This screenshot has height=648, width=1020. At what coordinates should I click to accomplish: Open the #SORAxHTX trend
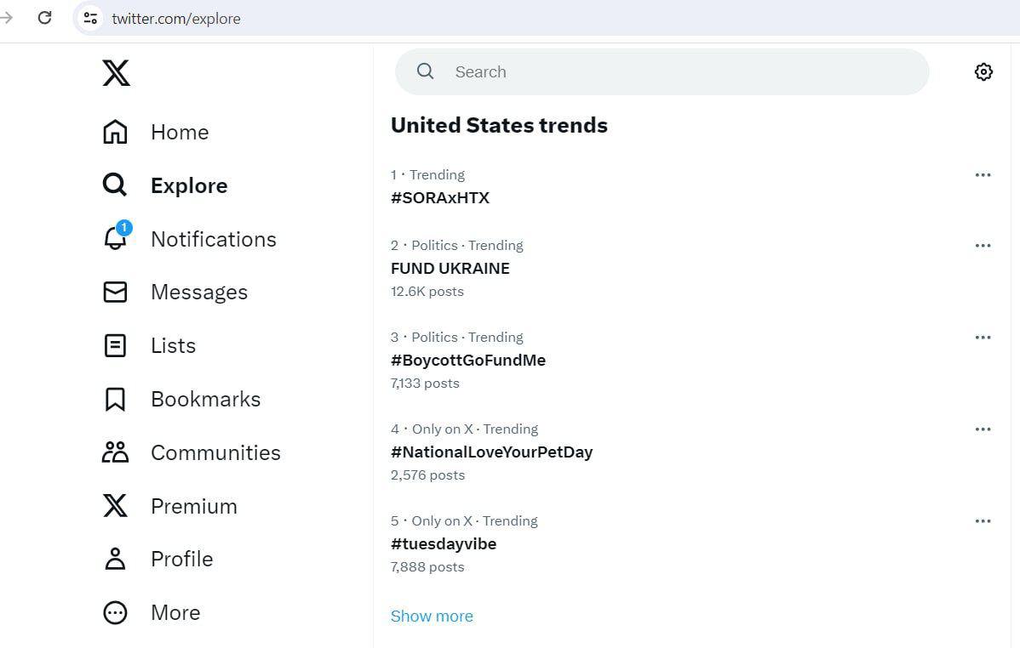pyautogui.click(x=439, y=198)
